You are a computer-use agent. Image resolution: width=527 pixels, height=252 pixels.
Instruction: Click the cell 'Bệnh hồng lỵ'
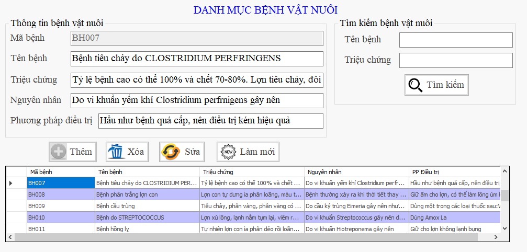(147, 228)
